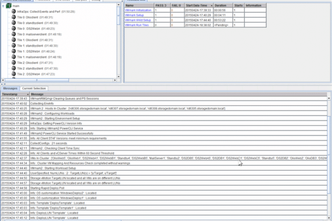332x221 pixels.
Task: Select the 00:53:22 duration cell
Action: (223, 20)
